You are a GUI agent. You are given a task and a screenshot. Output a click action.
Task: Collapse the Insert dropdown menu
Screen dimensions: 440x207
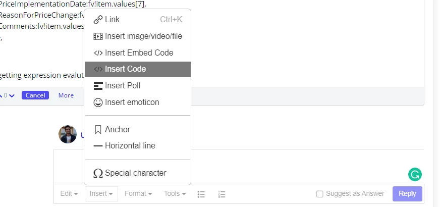(101, 193)
